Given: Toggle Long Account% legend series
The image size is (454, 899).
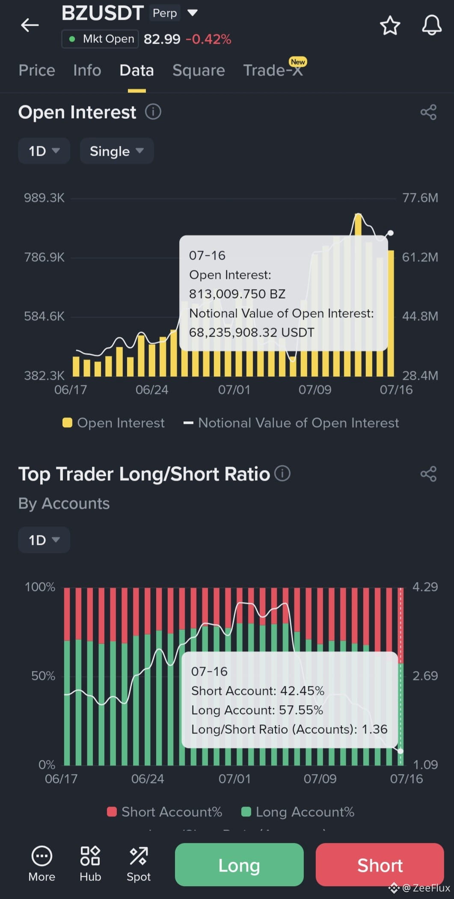Looking at the screenshot, I should pos(298,812).
